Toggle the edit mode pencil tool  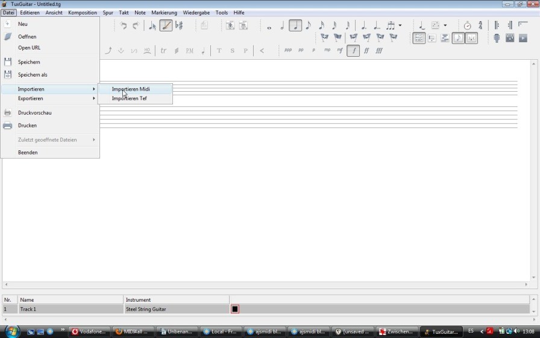[x=166, y=25]
